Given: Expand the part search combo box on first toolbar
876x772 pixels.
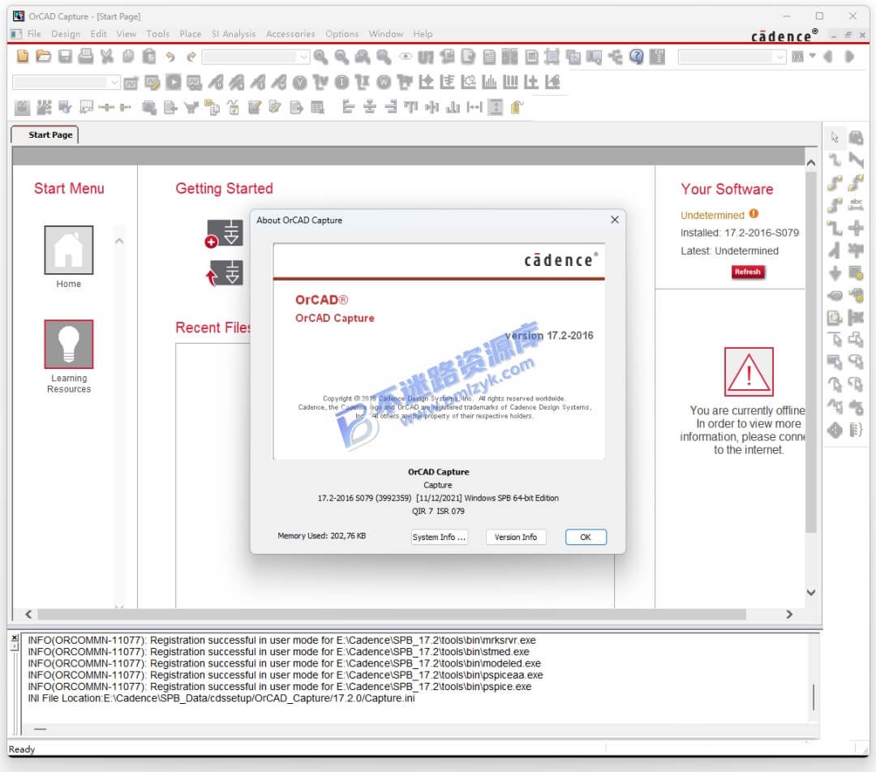Looking at the screenshot, I should pos(303,57).
